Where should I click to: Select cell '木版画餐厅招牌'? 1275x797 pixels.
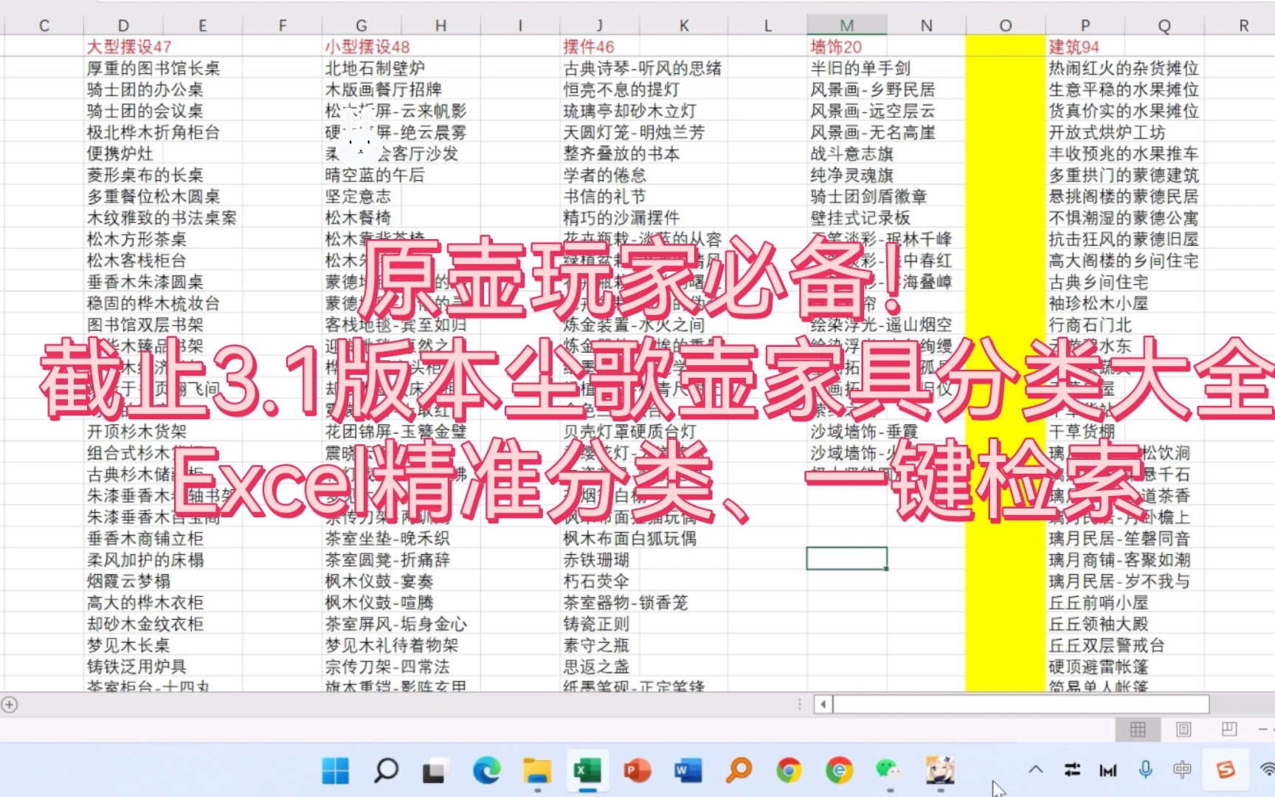click(384, 89)
